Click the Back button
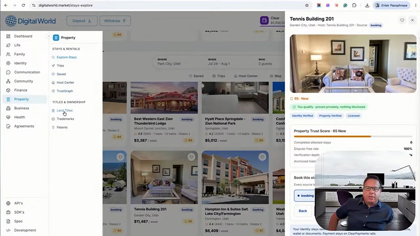This screenshot has width=420, height=236. tap(303, 211)
